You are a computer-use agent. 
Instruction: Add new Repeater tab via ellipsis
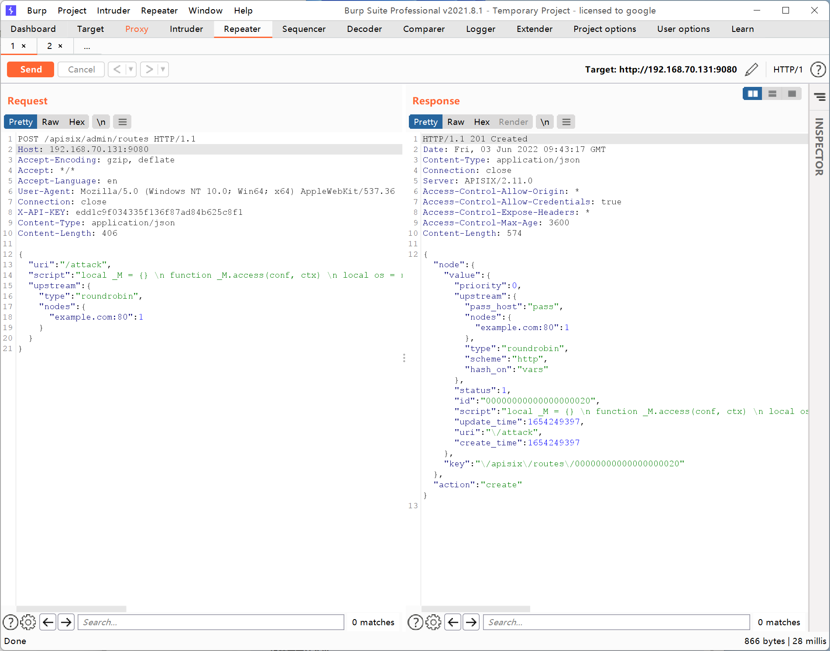[87, 46]
